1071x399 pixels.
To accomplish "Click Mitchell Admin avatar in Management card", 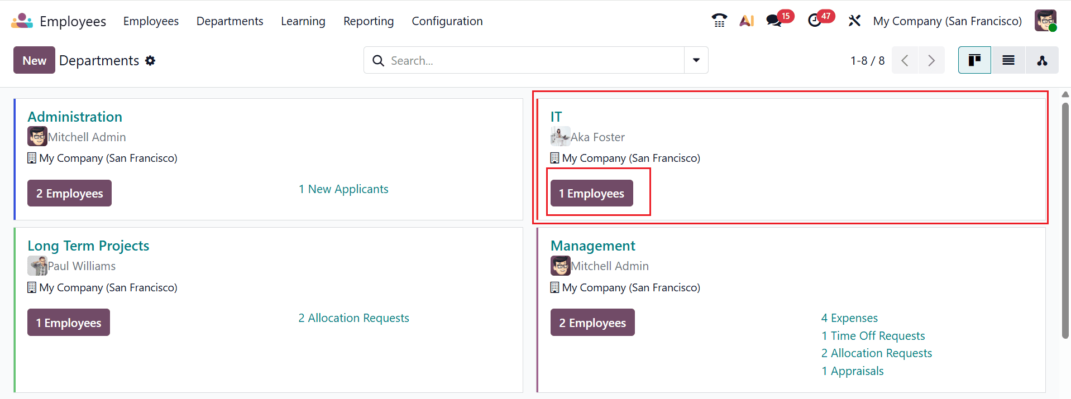I will pyautogui.click(x=560, y=266).
